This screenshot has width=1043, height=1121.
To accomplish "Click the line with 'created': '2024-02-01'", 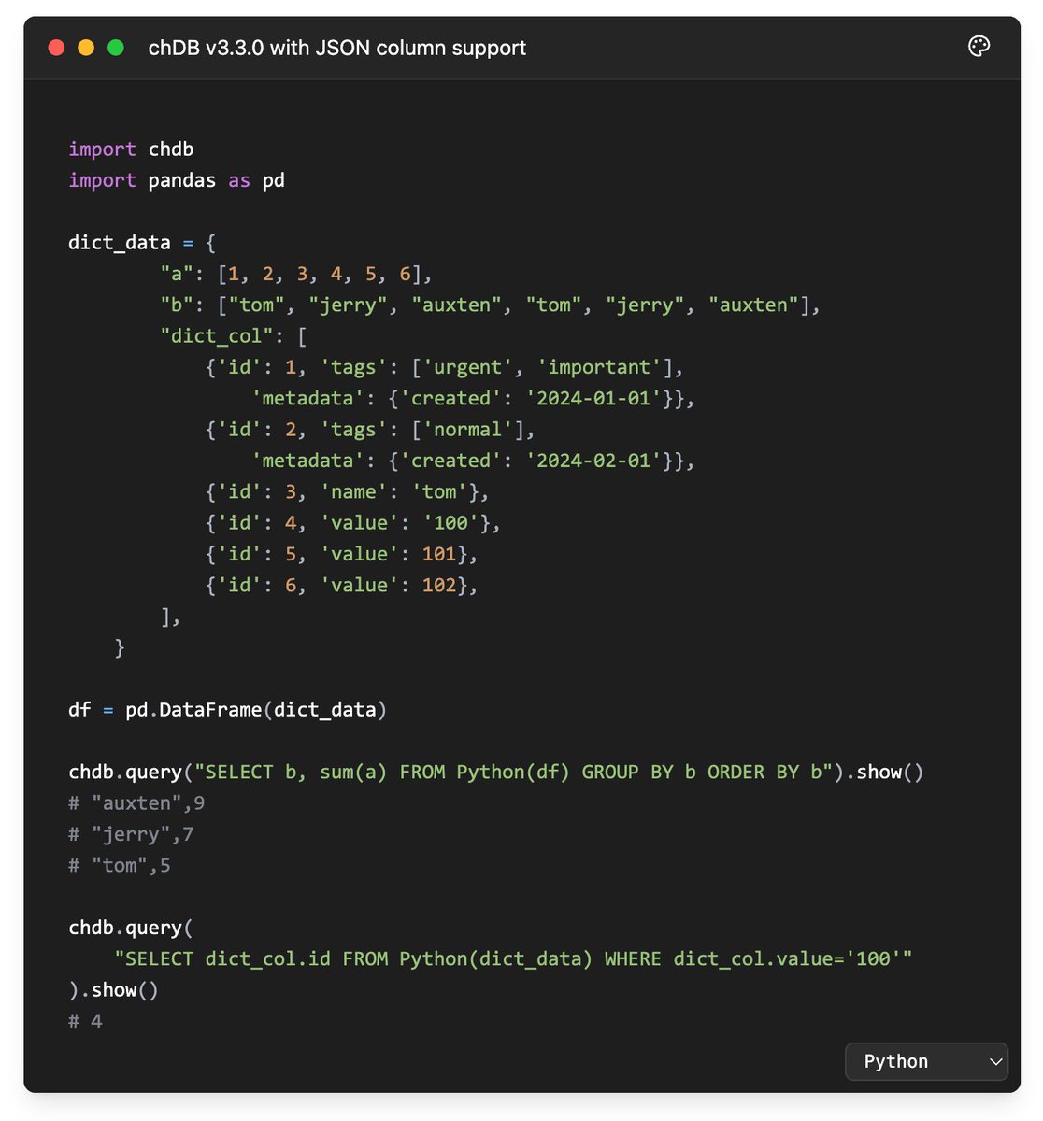I will coord(473,461).
